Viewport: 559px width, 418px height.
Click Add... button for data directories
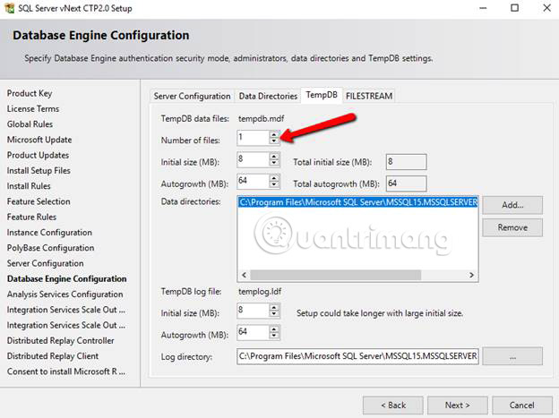[512, 205]
